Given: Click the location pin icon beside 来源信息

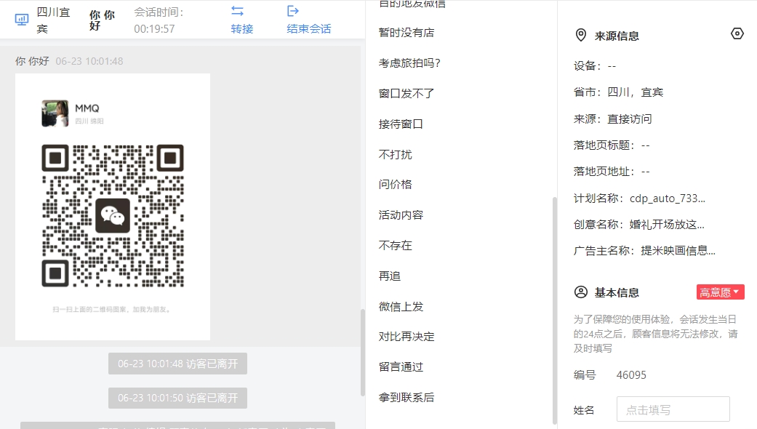Looking at the screenshot, I should pos(581,35).
